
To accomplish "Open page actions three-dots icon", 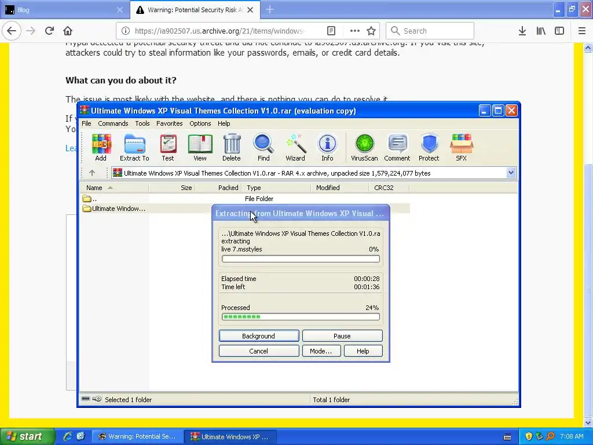I will [x=355, y=31].
